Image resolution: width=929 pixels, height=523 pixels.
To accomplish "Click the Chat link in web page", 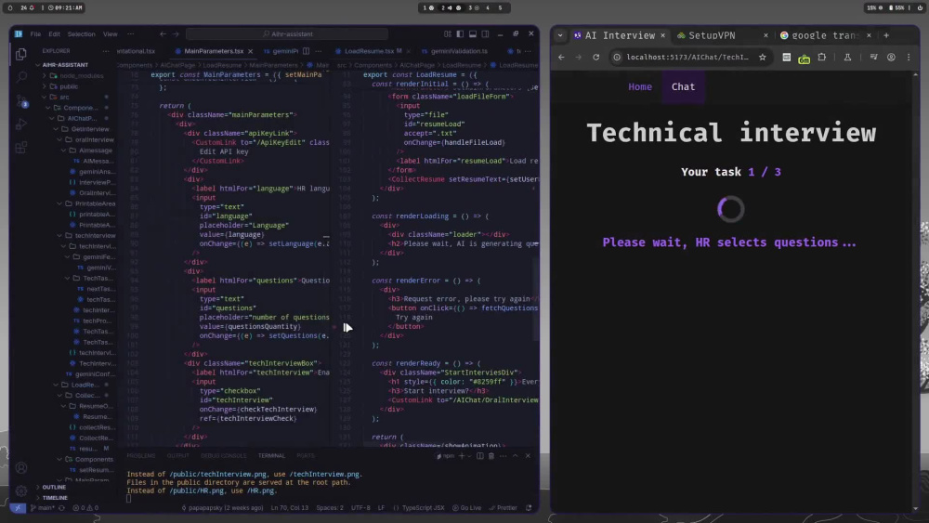I will [683, 86].
